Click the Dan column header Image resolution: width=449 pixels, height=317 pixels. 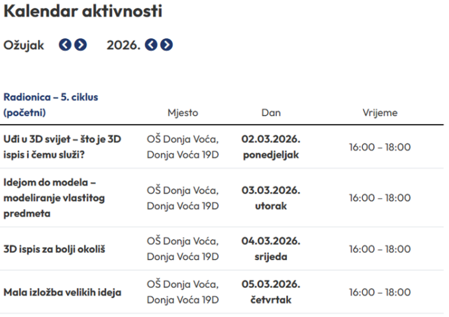(x=271, y=112)
